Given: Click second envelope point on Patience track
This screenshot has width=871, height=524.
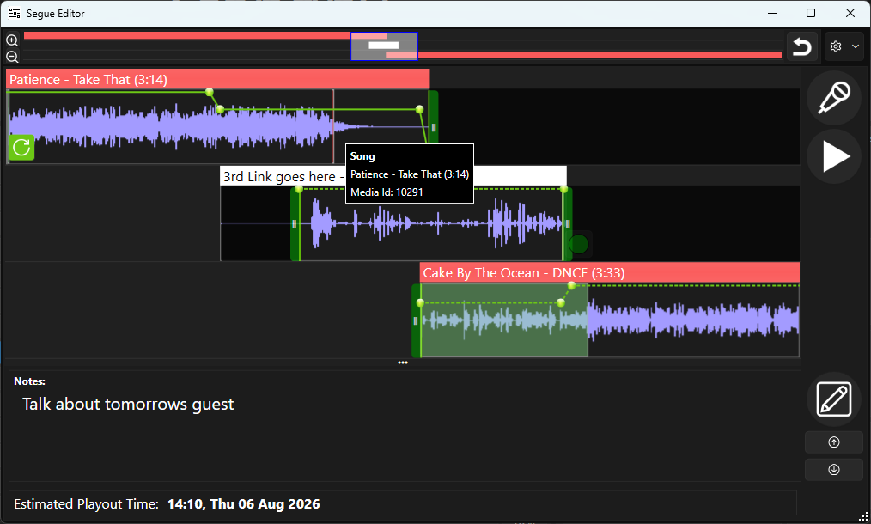Looking at the screenshot, I should [x=221, y=109].
